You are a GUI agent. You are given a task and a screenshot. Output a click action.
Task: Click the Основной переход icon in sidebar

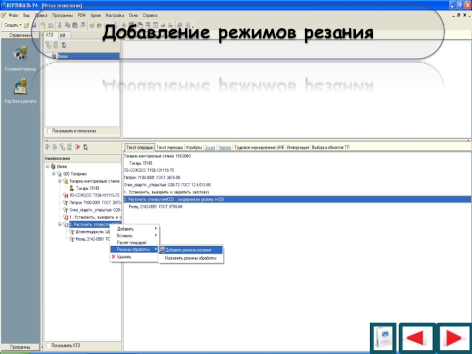click(20, 55)
